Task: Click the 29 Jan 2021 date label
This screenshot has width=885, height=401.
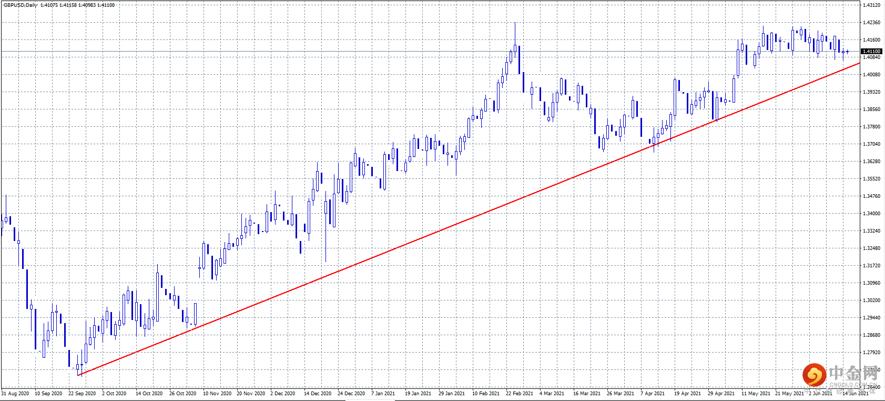Action: point(452,394)
